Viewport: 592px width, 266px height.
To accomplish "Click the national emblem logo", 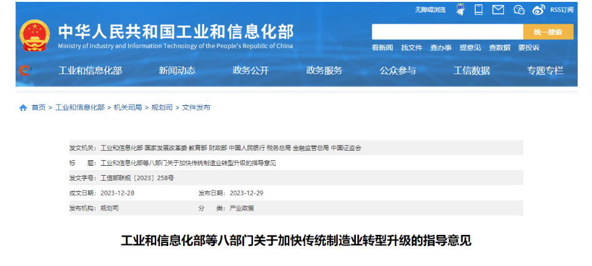I will point(35,36).
